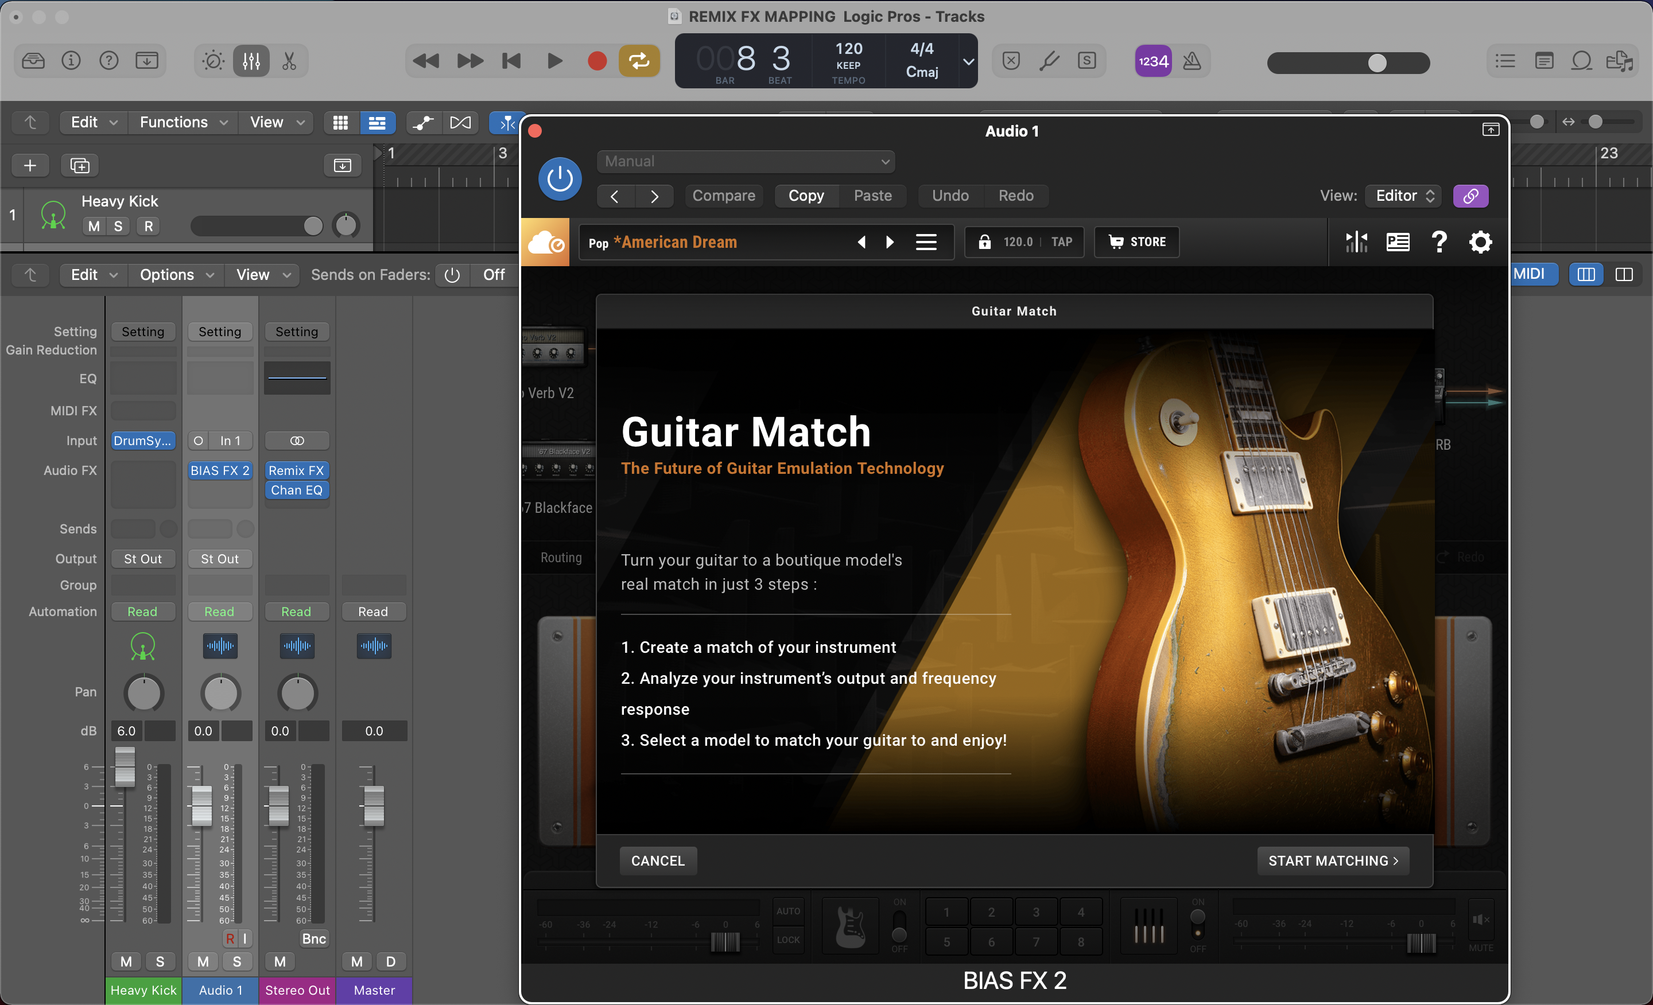Click the BIAS FX 2 help question mark
The height and width of the screenshot is (1005, 1653).
pyautogui.click(x=1438, y=242)
